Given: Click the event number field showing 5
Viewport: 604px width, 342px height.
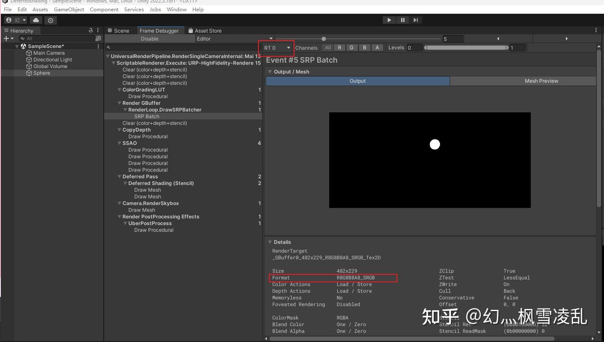Looking at the screenshot, I should [453, 39].
